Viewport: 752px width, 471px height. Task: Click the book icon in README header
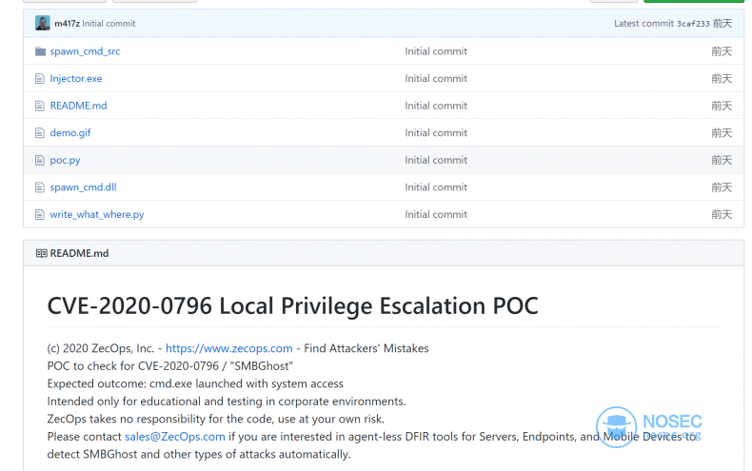(x=41, y=253)
